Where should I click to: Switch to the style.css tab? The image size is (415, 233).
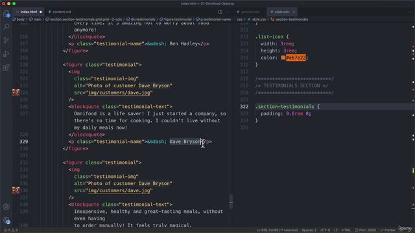(x=281, y=12)
